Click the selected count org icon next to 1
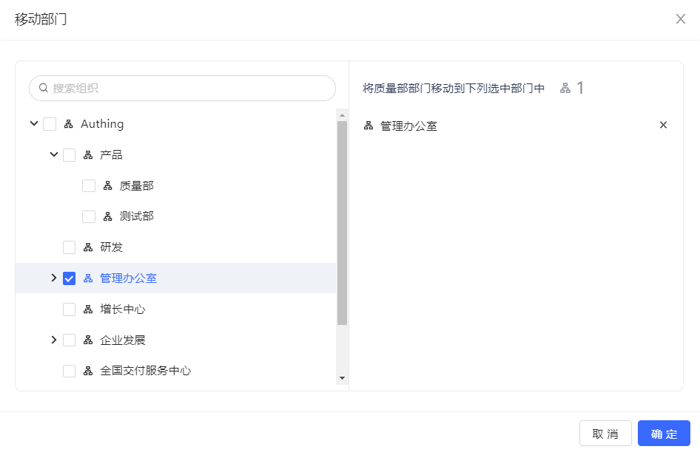The width and height of the screenshot is (700, 452). 565,88
